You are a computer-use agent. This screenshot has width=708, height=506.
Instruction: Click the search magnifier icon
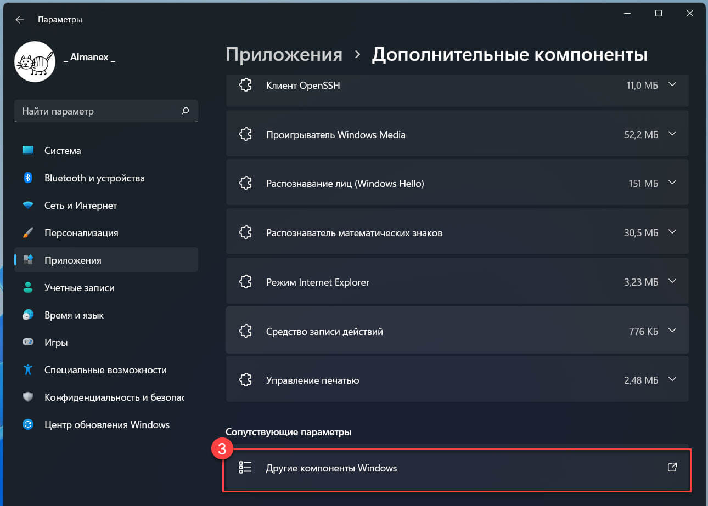click(x=186, y=111)
